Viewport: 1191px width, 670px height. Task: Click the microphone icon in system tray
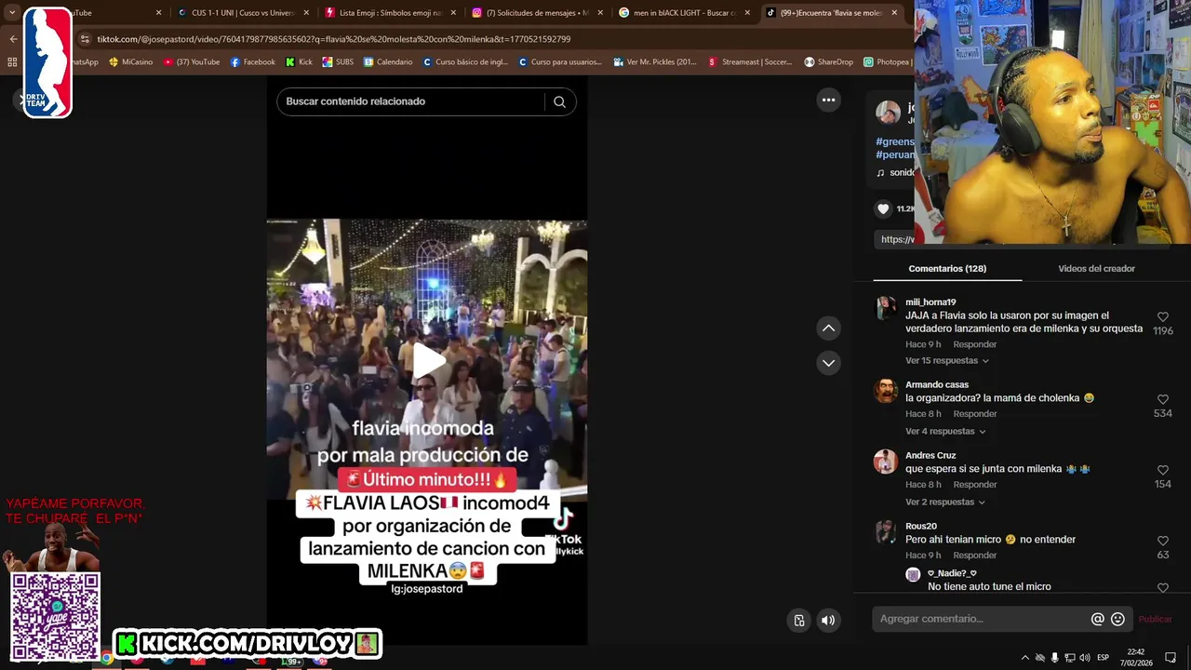coord(1054,658)
